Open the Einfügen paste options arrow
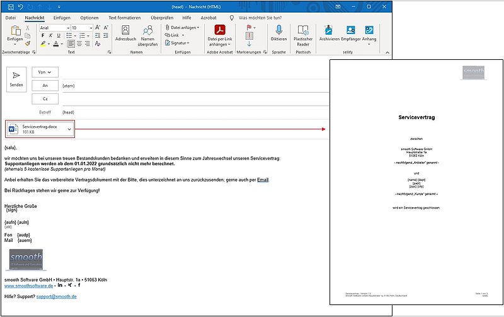The image size is (504, 317). [x=15, y=44]
